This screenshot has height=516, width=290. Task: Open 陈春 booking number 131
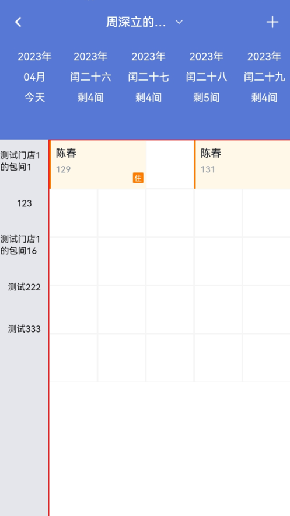[242, 165]
